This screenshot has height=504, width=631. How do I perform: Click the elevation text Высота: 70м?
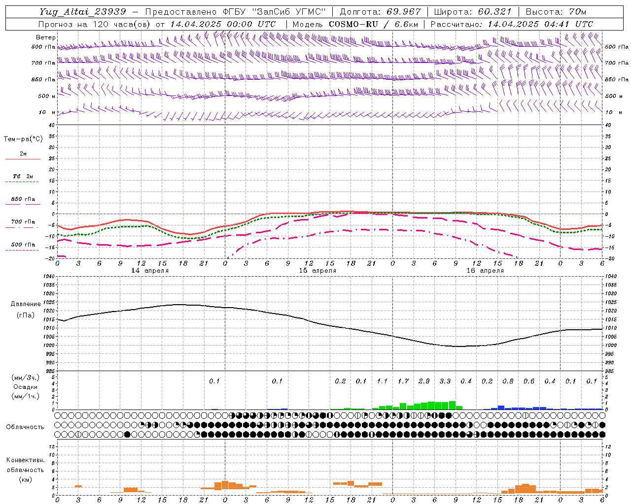pyautogui.click(x=556, y=12)
